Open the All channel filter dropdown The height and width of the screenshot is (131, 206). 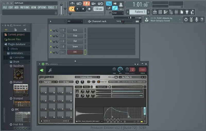(x=75, y=21)
